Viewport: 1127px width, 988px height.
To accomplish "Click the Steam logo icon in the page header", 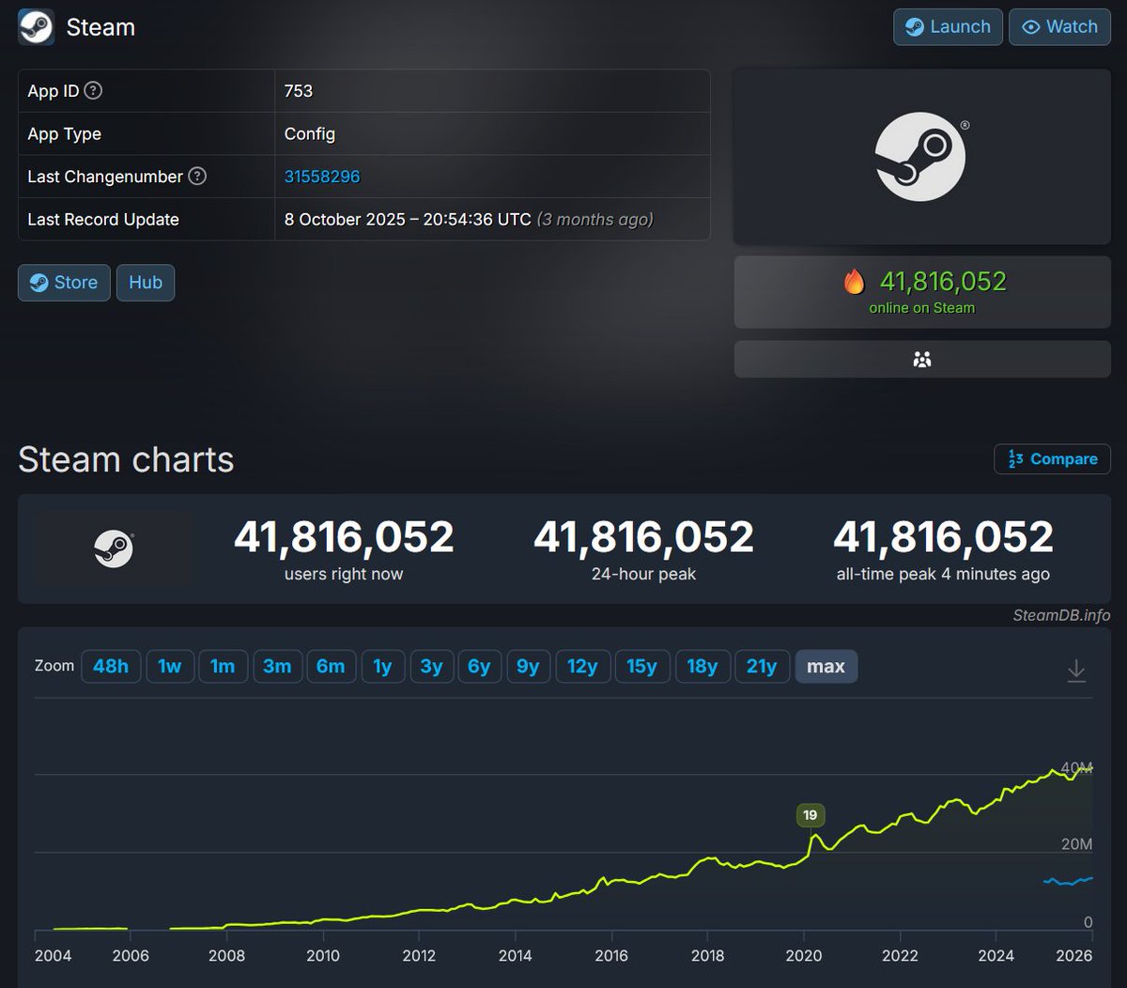I will 36,27.
